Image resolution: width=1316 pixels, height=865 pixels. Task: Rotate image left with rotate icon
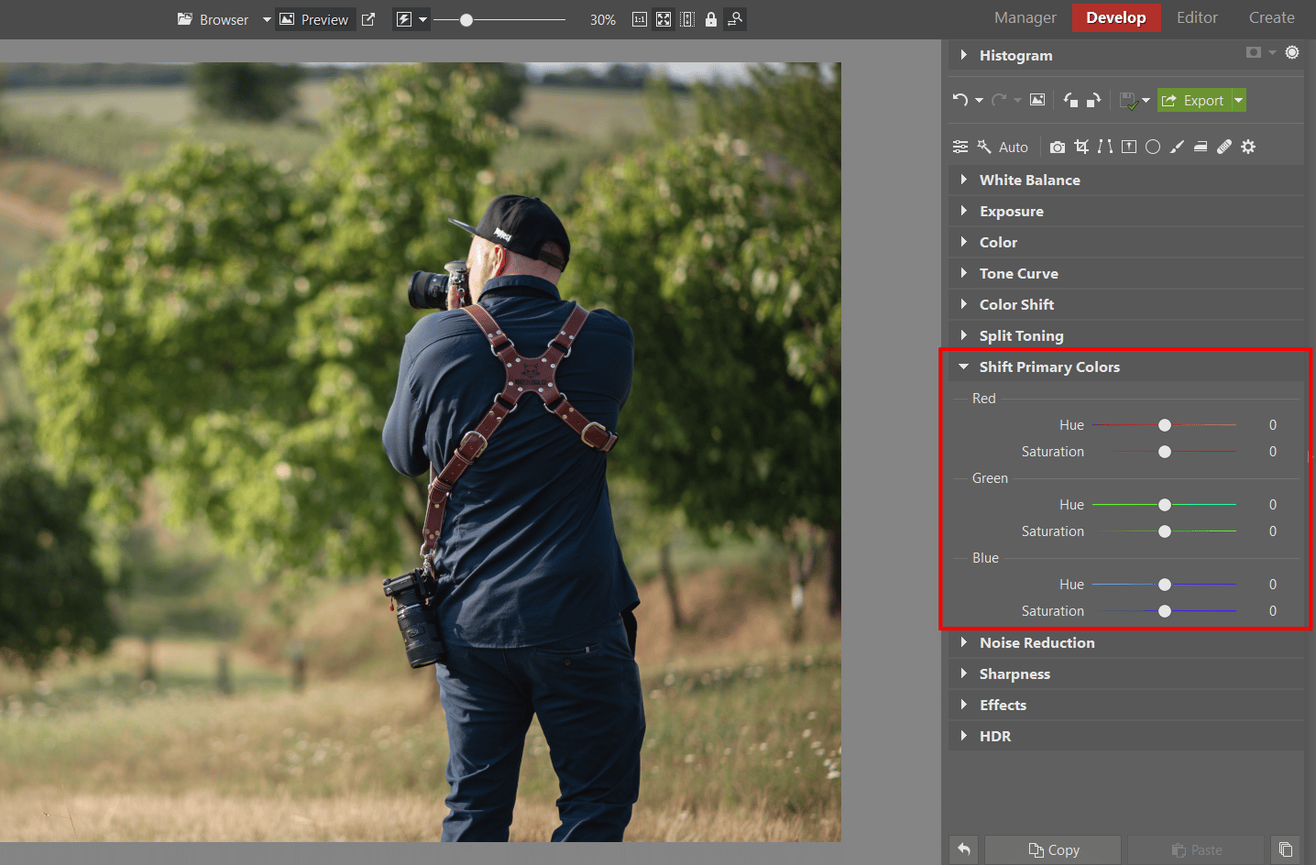[1070, 101]
